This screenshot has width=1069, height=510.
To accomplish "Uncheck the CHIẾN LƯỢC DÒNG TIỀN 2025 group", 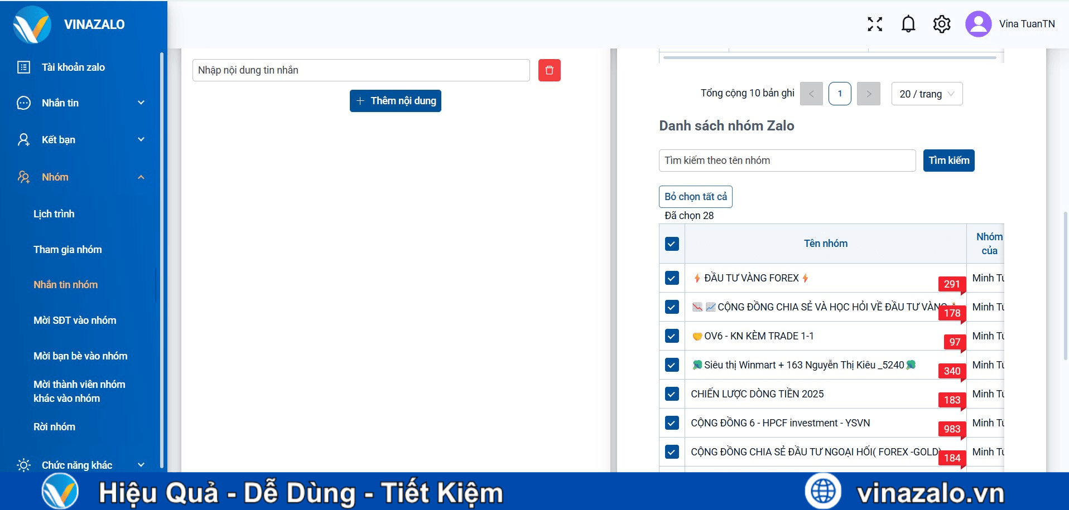I will point(671,394).
